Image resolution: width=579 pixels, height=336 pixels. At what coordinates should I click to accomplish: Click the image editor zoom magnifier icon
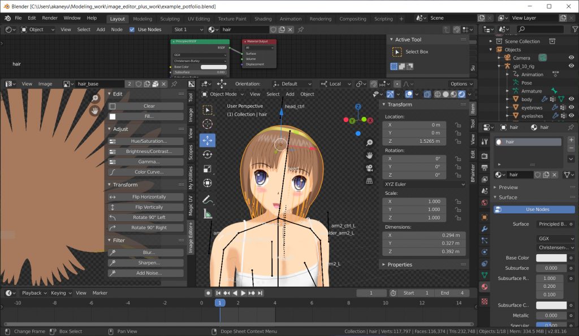coord(95,98)
